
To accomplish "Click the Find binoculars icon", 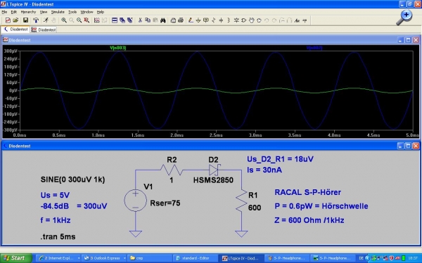I will point(163,20).
